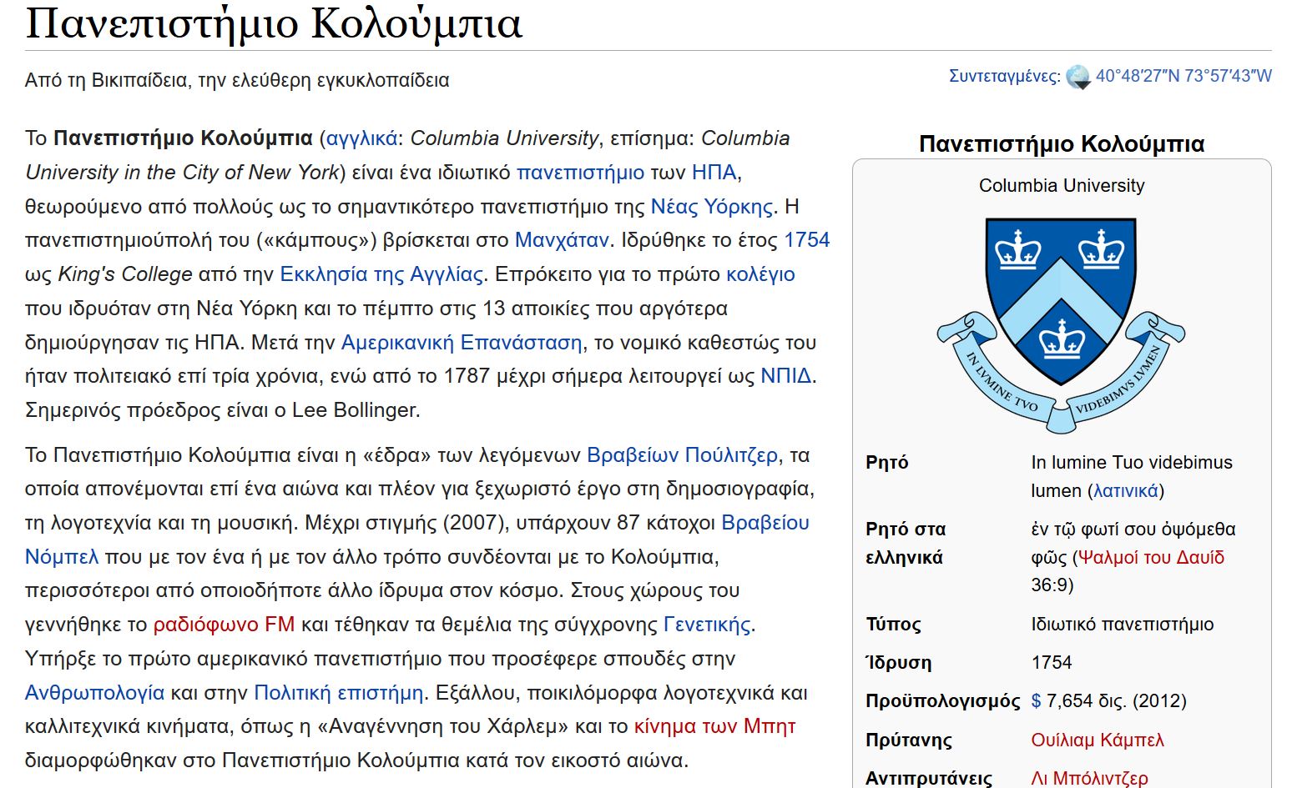Click the Τύπος label in the infobox
Viewport: 1292px width, 788px height.
(893, 624)
